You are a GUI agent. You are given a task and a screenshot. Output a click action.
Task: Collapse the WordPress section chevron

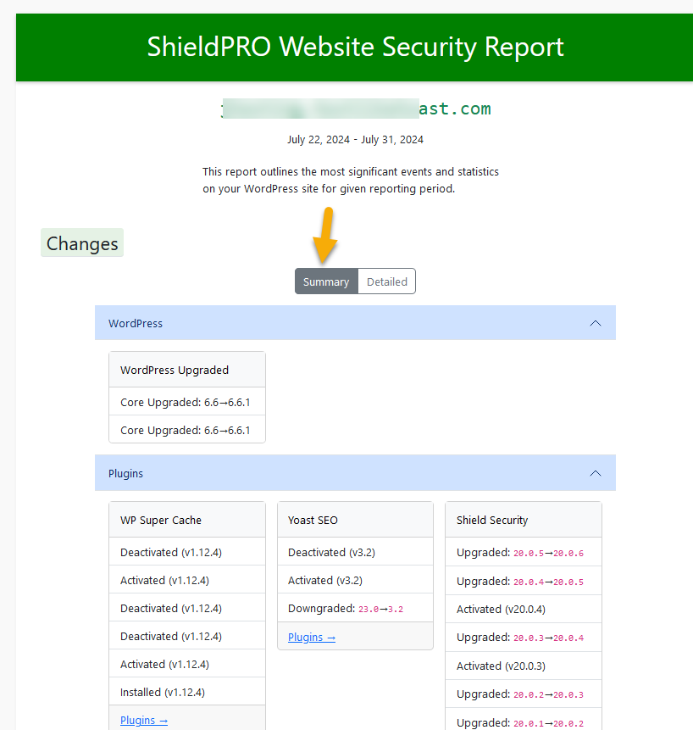596,323
